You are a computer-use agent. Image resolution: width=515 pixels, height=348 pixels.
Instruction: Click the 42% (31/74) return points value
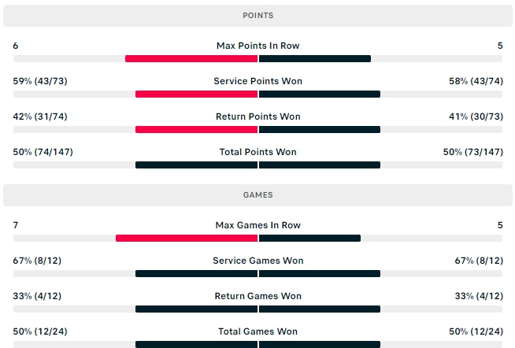40,117
